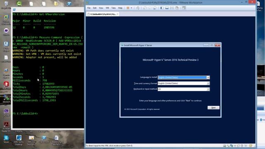Click the Ticks value 17982993

(48, 84)
